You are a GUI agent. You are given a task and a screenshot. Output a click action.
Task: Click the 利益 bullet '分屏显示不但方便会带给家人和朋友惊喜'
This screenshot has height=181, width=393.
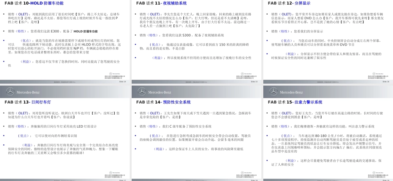[326, 56]
